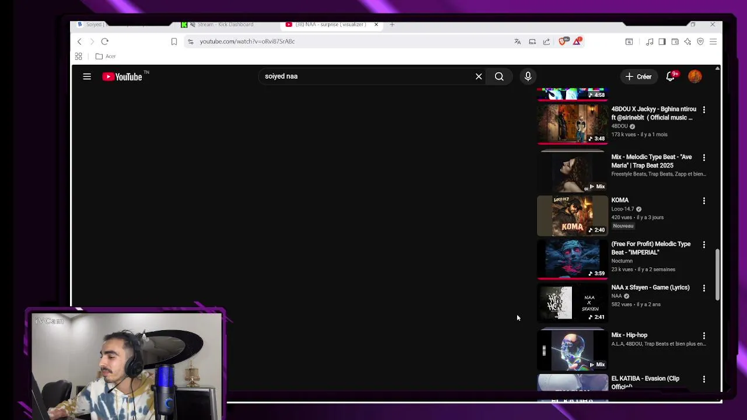Open the IMPERIAL beat thumbnail
This screenshot has width=747, height=420.
(573, 259)
